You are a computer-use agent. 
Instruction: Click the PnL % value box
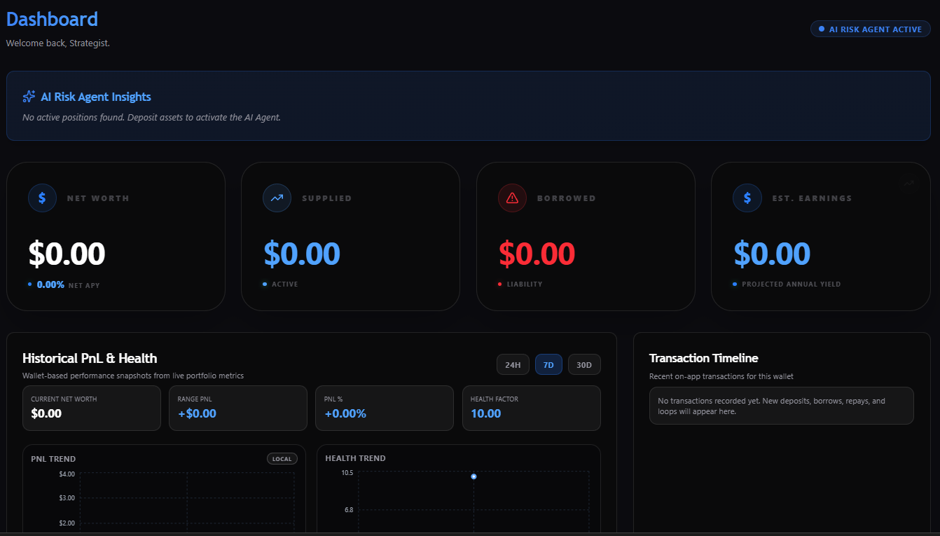pos(385,408)
